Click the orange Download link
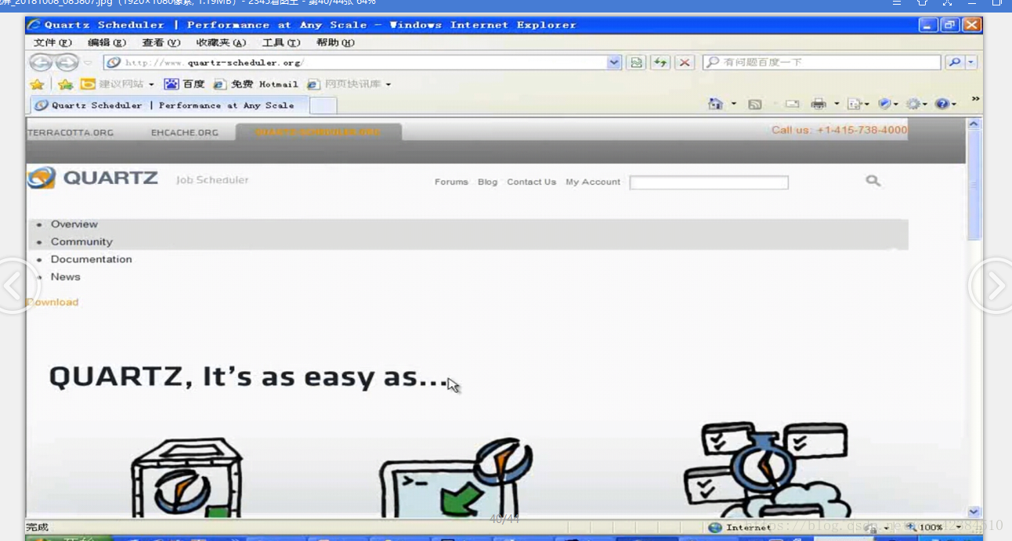 click(53, 302)
